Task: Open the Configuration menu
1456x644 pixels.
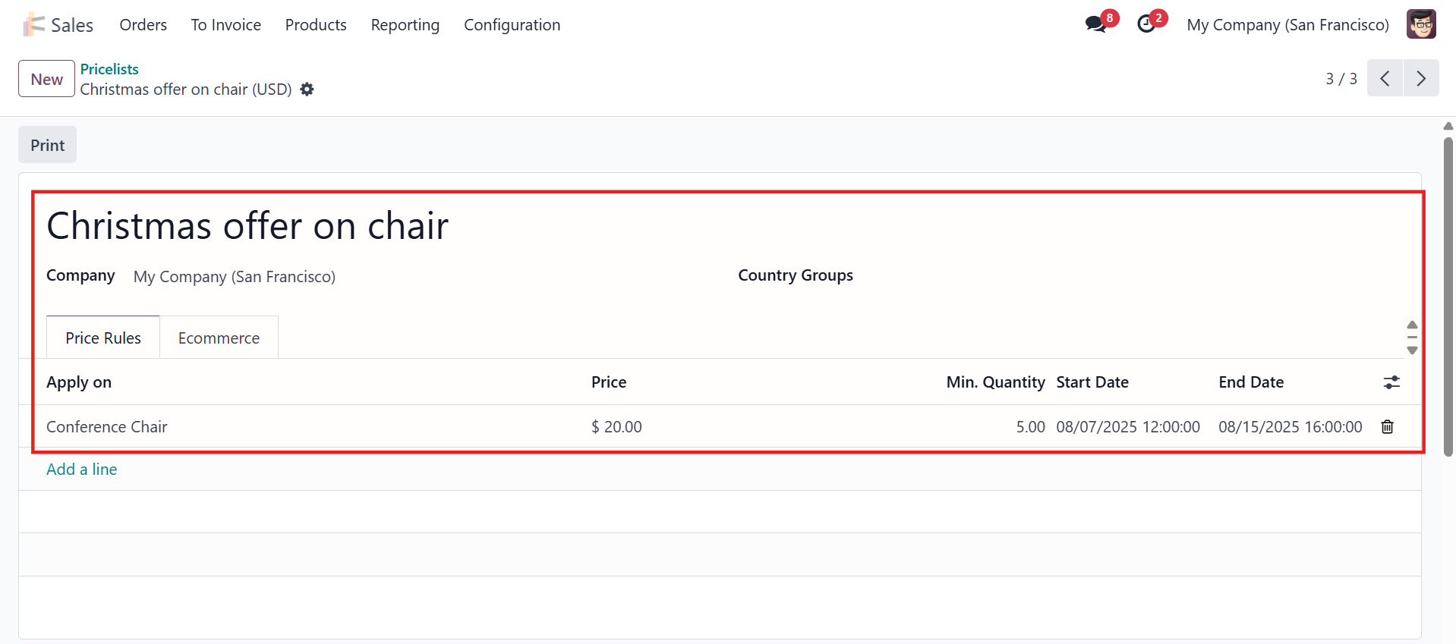Action: coord(512,25)
